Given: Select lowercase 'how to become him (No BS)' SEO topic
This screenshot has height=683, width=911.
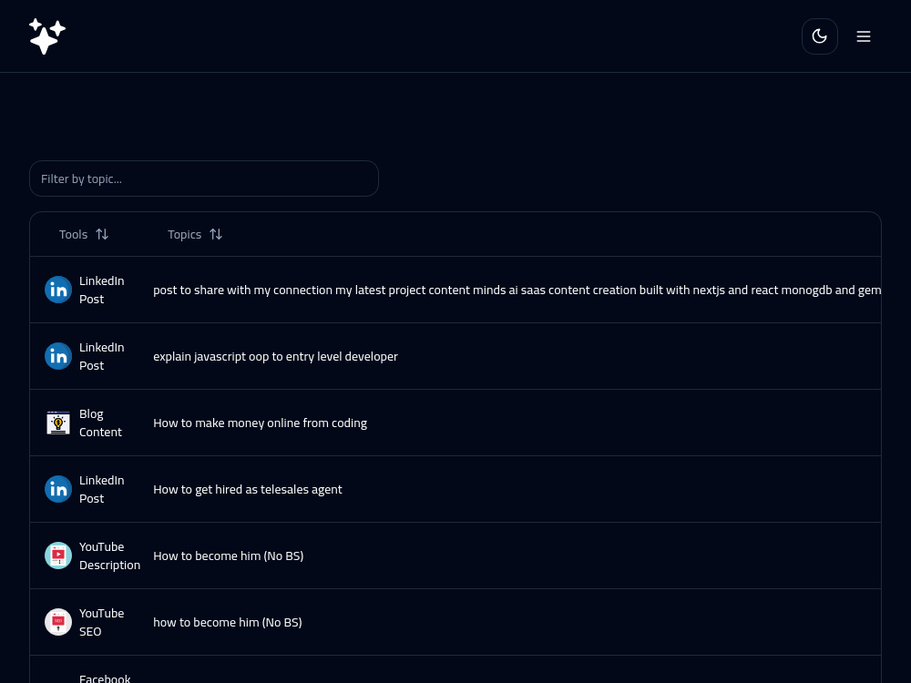Looking at the screenshot, I should [x=228, y=622].
